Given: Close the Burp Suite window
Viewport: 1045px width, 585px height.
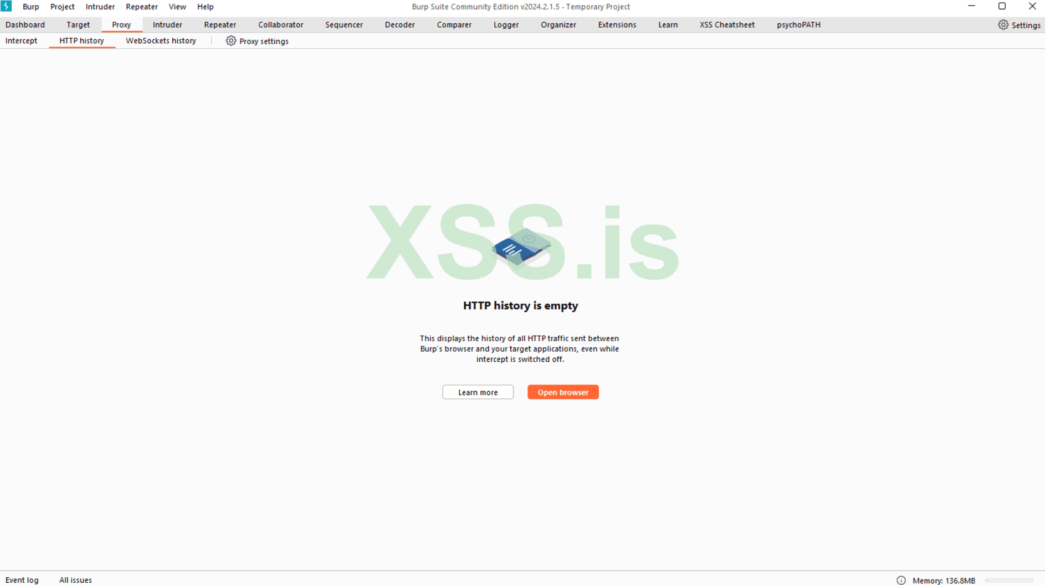Looking at the screenshot, I should 1032,6.
